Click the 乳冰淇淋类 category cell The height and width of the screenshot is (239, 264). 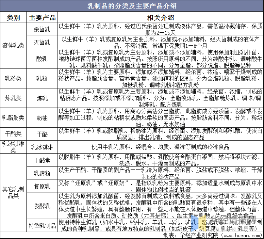coord(13,147)
